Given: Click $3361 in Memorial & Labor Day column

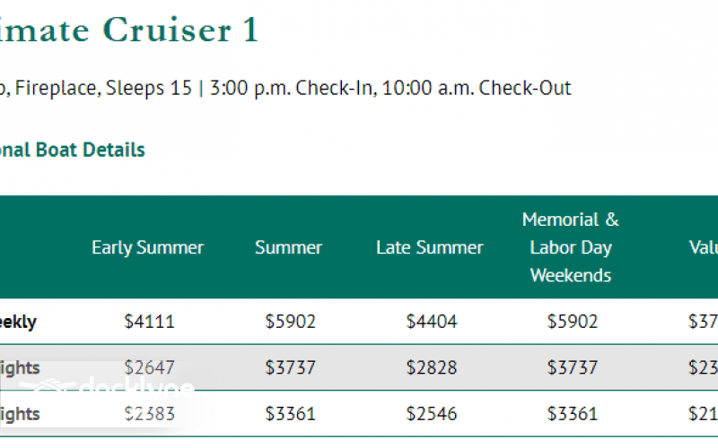Looking at the screenshot, I should point(572,414).
